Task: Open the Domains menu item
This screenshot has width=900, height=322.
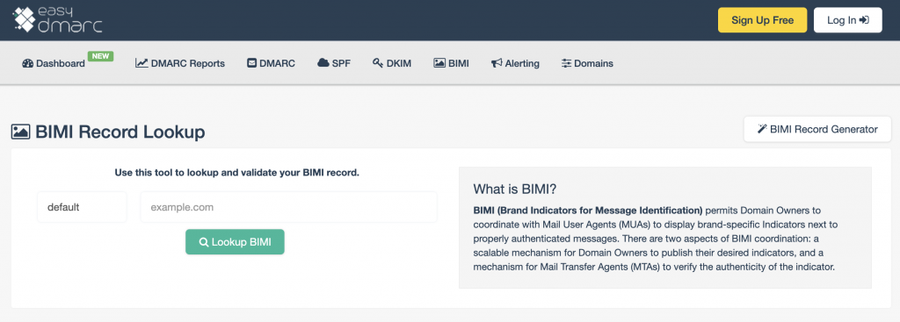Action: (x=586, y=63)
